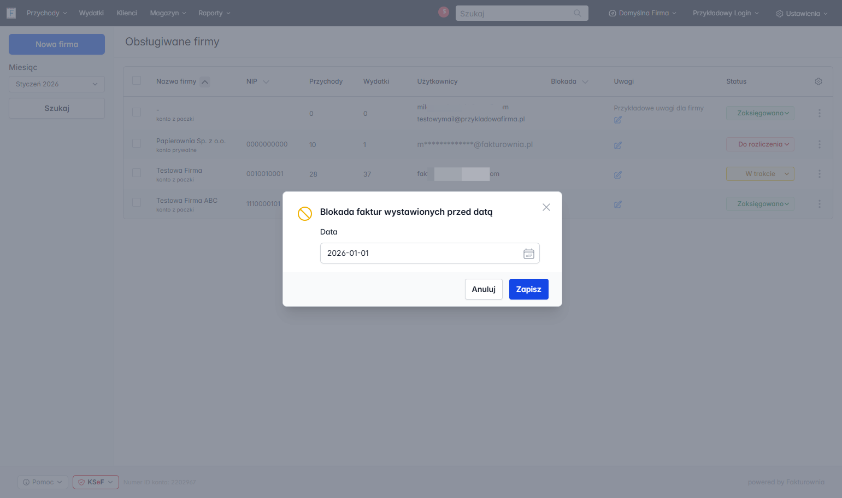Viewport: 842px width, 498px height.
Task: Expand Przykładowy Login account menu
Action: pos(726,13)
